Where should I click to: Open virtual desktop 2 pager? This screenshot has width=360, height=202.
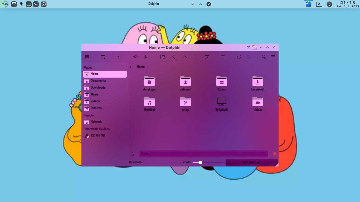pyautogui.click(x=319, y=4)
